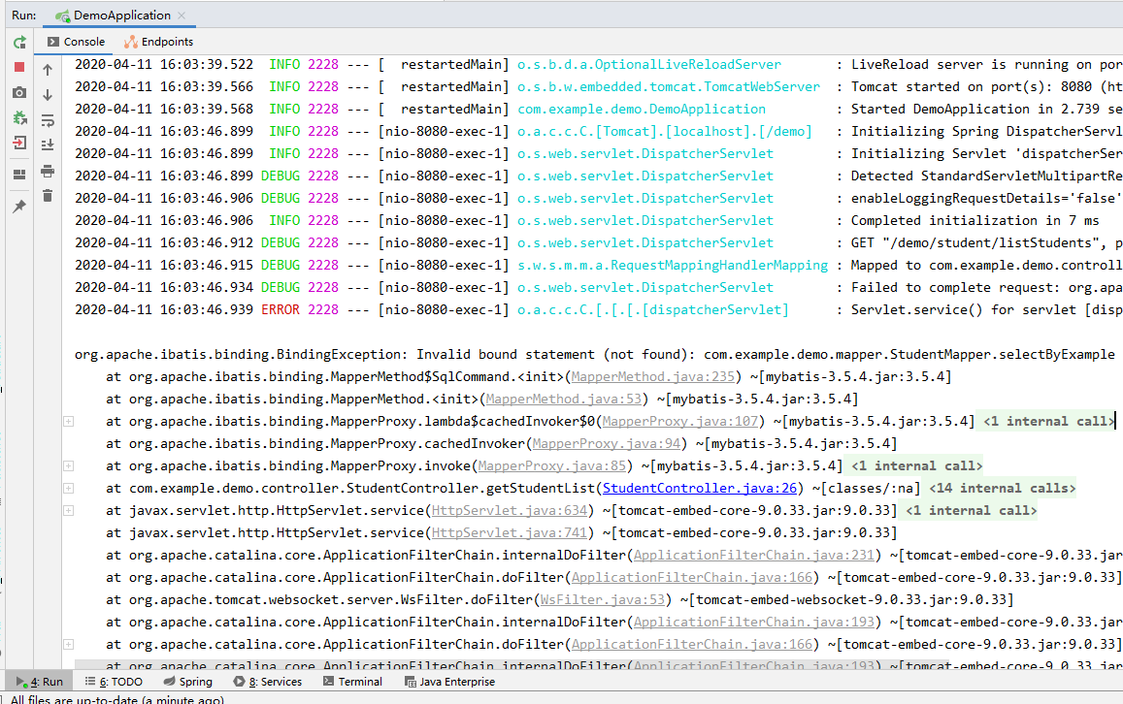Follow the MapperMethod.java:235 stack trace link

point(654,376)
